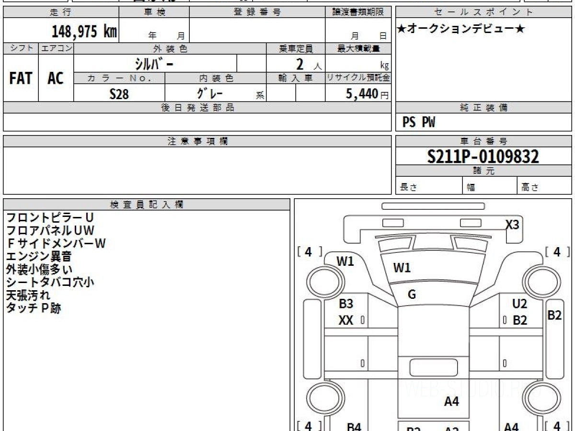
Task: Select the color code S28
Action: [119, 94]
